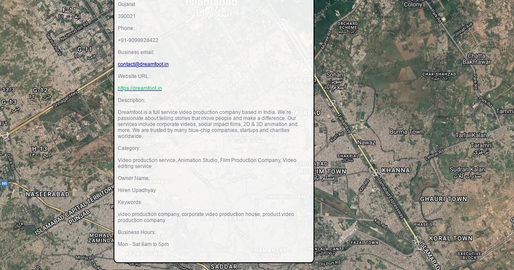The height and width of the screenshot is (270, 514).
Task: Click the phone number +91-9099928422
Action: pyautogui.click(x=138, y=40)
